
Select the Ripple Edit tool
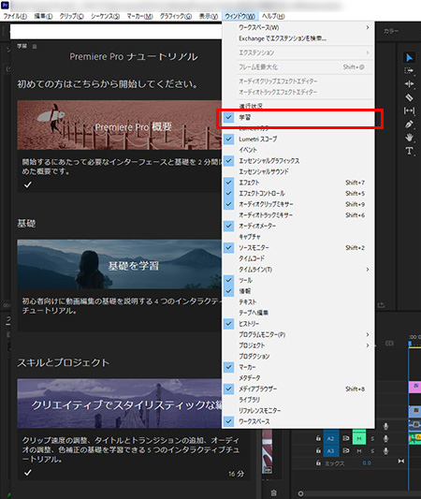click(x=409, y=84)
